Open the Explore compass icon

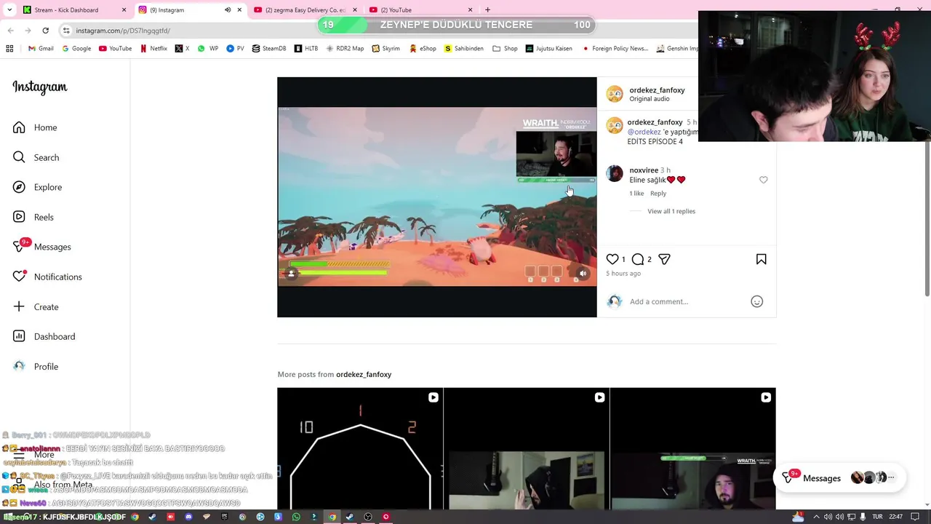[19, 187]
